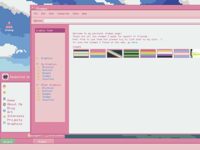Open Stamps link under My Graphics
Image resolution: width=200 pixels, height=150 pixels.
[x=47, y=76]
